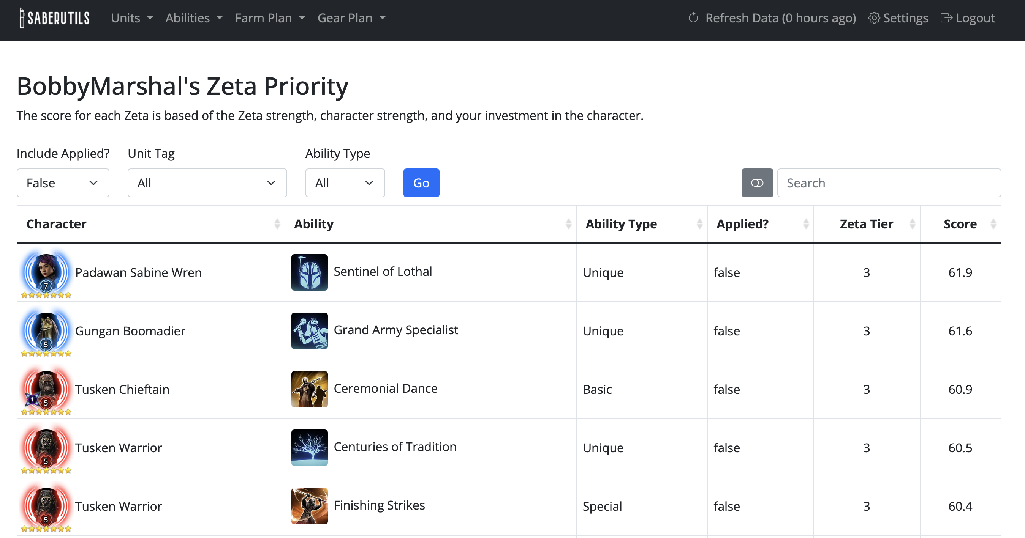Screen dimensions: 1025x538
Task: Click the score 60.4 cell
Action: coord(960,506)
